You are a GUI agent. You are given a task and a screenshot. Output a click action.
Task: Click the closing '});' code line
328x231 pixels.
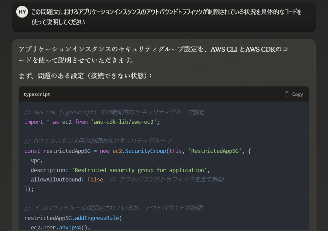[29, 189]
